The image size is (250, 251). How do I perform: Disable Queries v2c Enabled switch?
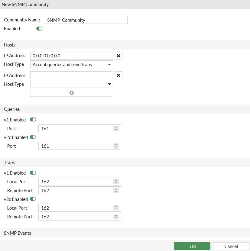tap(33, 137)
